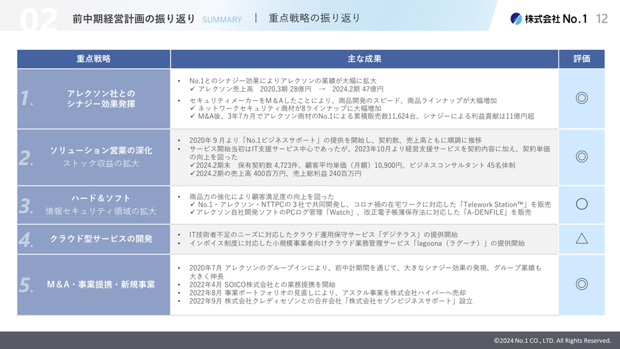The width and height of the screenshot is (620, 349).
Task: Click the large row number 1.
Action: coord(26,98)
